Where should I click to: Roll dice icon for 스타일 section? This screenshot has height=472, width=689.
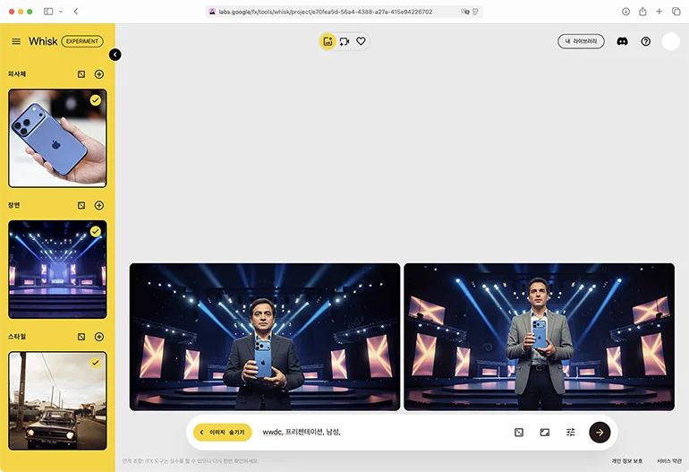[81, 337]
